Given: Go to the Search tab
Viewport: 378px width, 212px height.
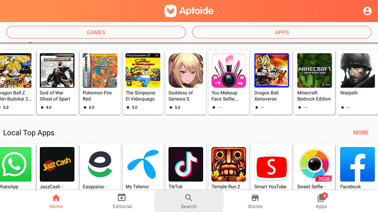Looking at the screenshot, I should click(x=188, y=201).
